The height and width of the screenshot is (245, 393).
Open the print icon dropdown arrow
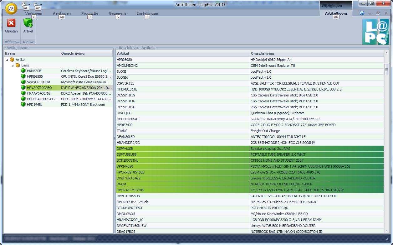tap(29, 4)
